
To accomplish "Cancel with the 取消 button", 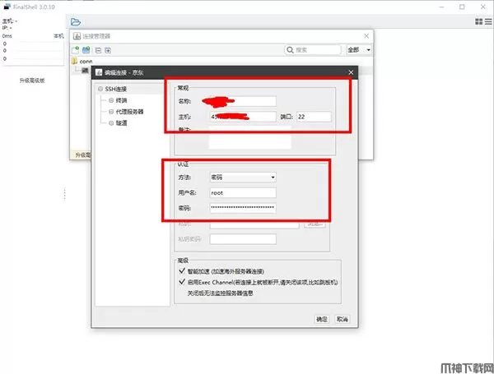I will 343,319.
